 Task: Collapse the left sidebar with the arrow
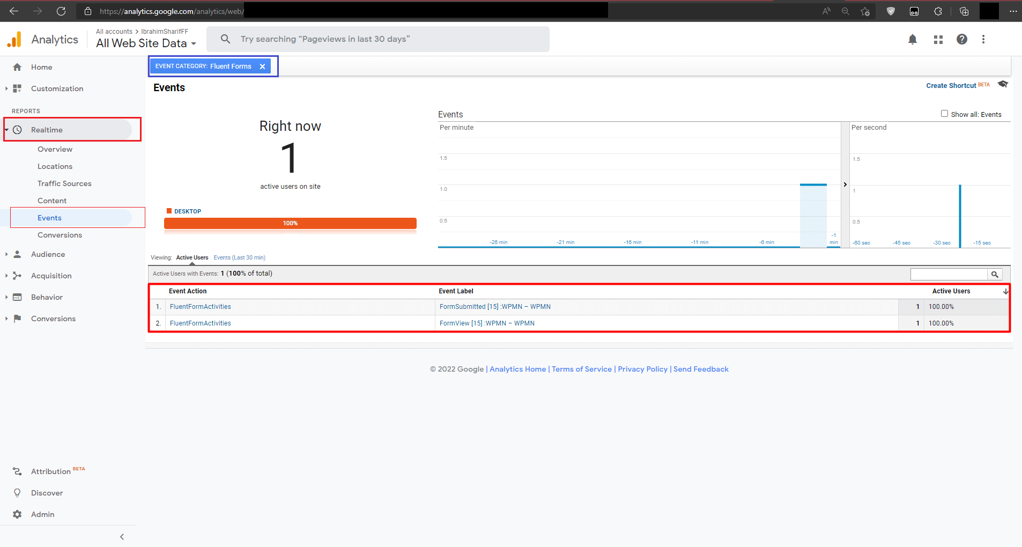click(122, 537)
